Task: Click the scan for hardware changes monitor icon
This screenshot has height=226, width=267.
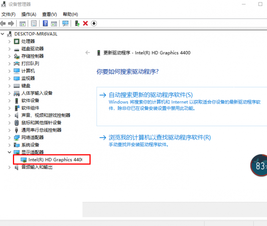Action: tap(65, 24)
